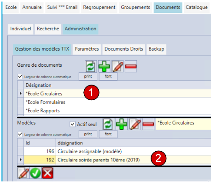Click the Id cell 192

click(40, 160)
